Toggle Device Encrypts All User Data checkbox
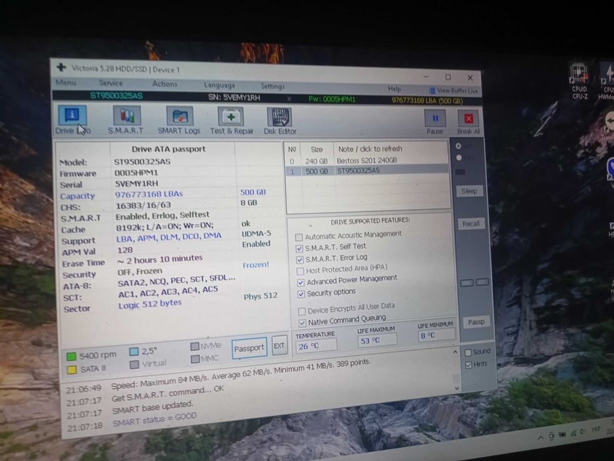 pos(302,312)
